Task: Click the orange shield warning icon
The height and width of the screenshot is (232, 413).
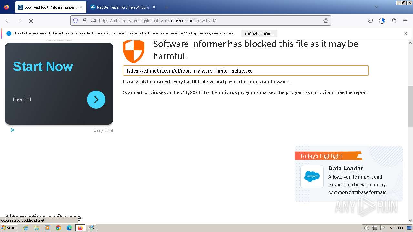Action: pyautogui.click(x=134, y=52)
